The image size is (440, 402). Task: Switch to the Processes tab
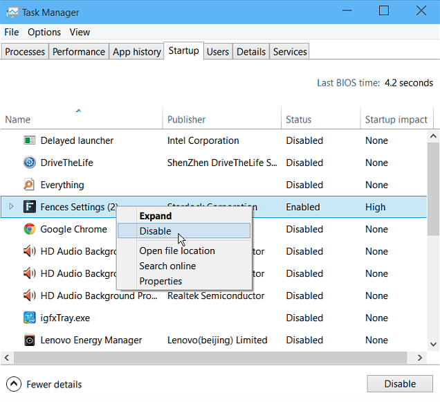click(25, 52)
